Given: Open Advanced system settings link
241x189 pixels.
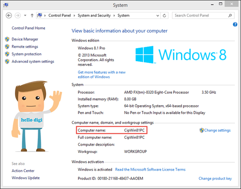Looking at the screenshot, I should (33, 61).
